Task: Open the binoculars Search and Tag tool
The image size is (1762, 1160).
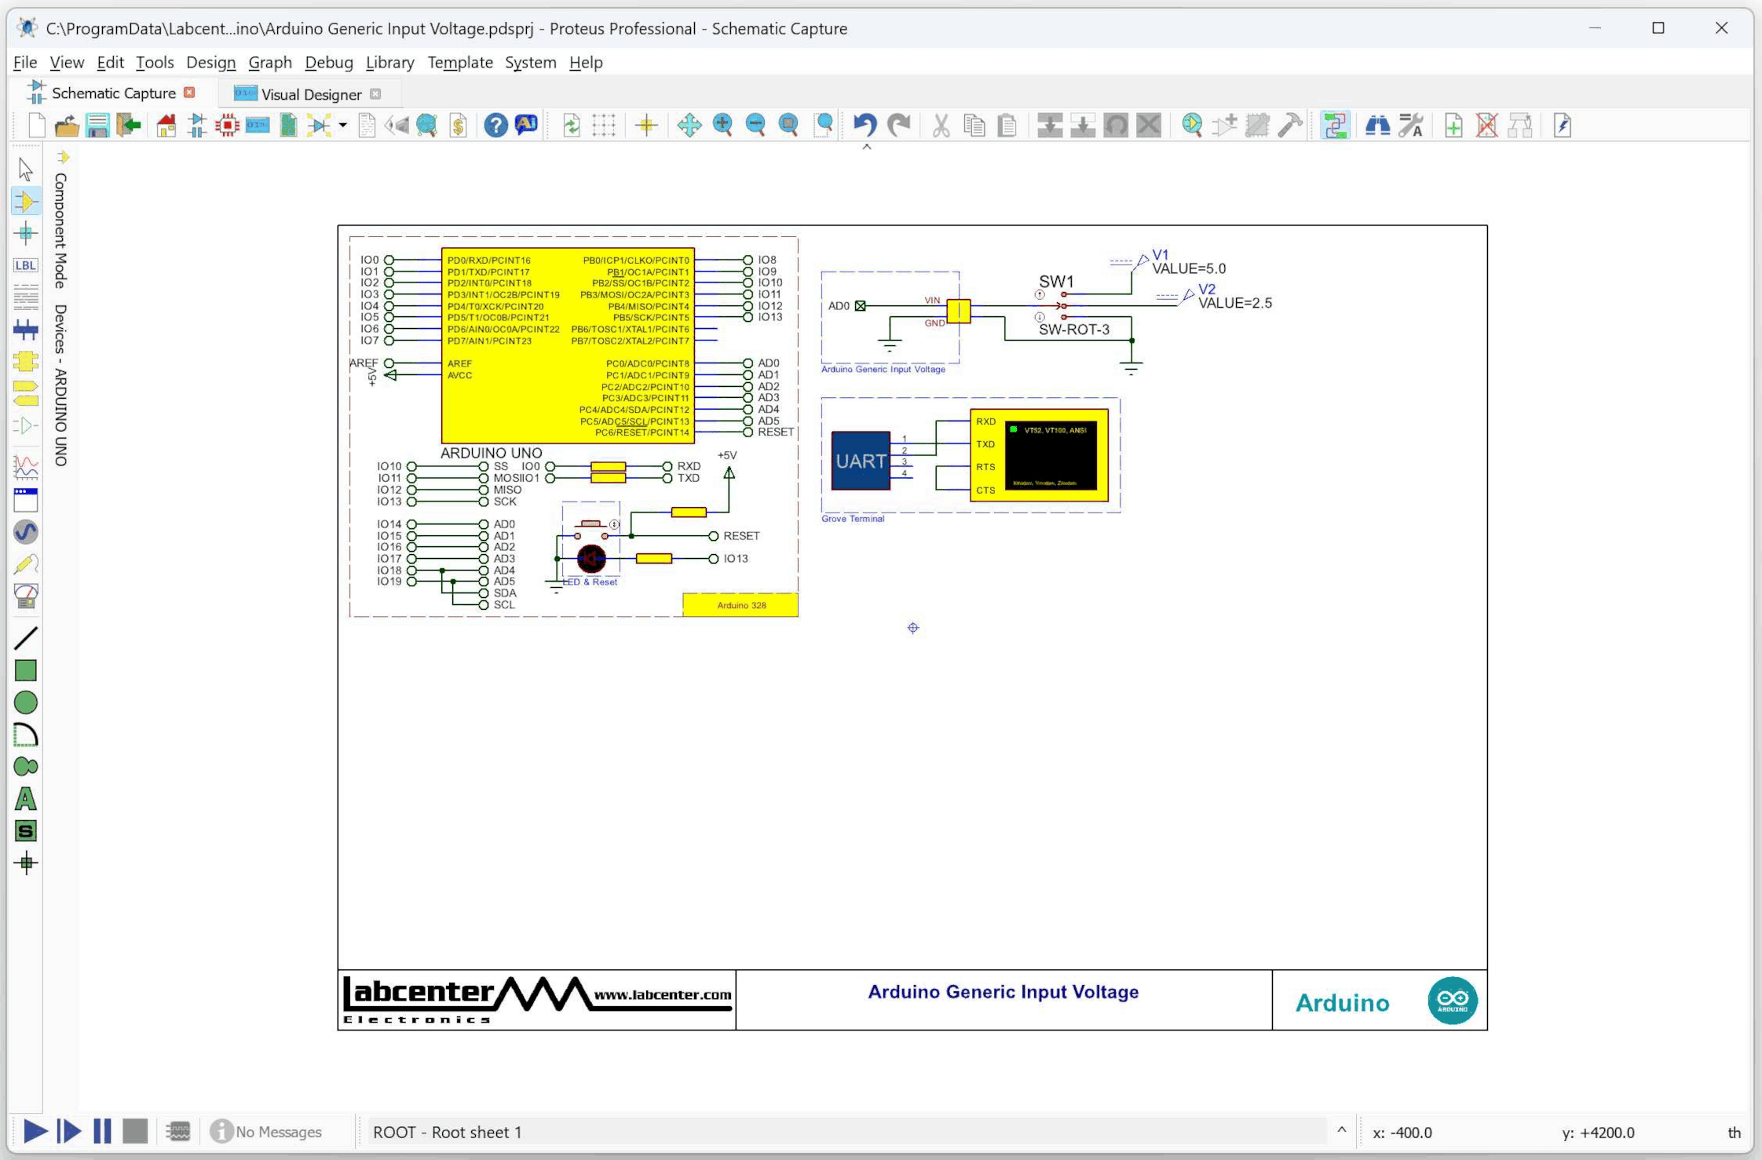Action: (x=1377, y=125)
